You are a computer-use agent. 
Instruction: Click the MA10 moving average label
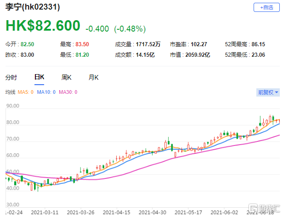[46, 92]
